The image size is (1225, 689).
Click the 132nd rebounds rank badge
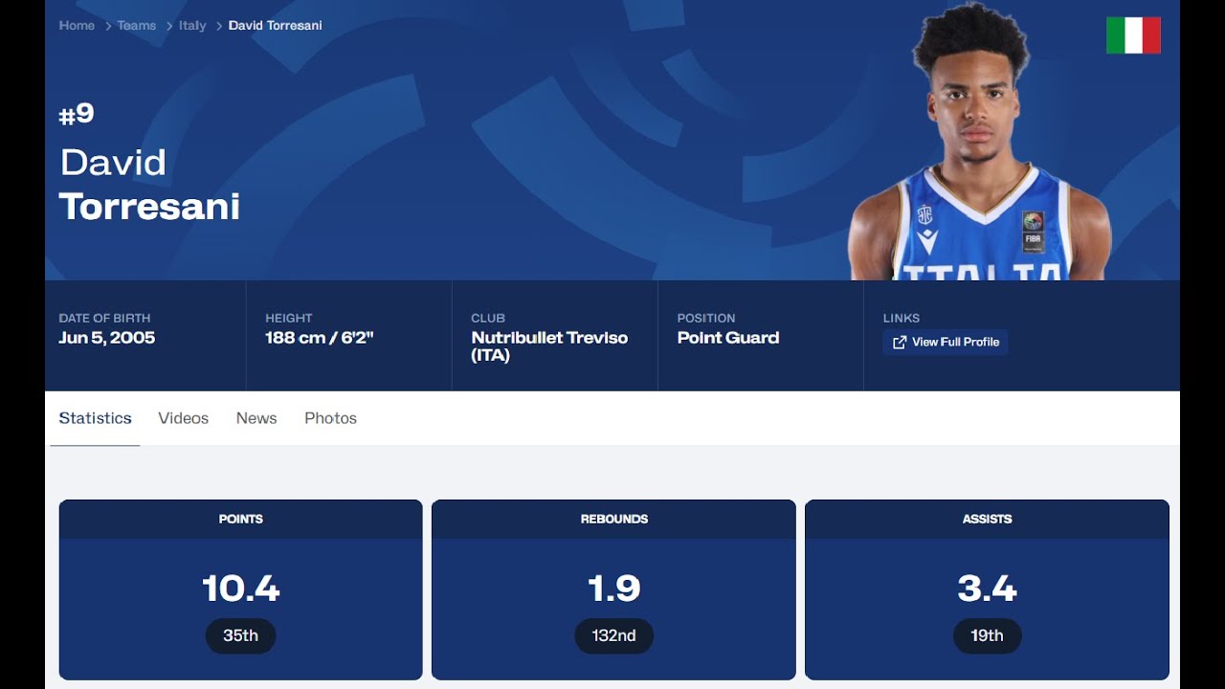click(613, 635)
